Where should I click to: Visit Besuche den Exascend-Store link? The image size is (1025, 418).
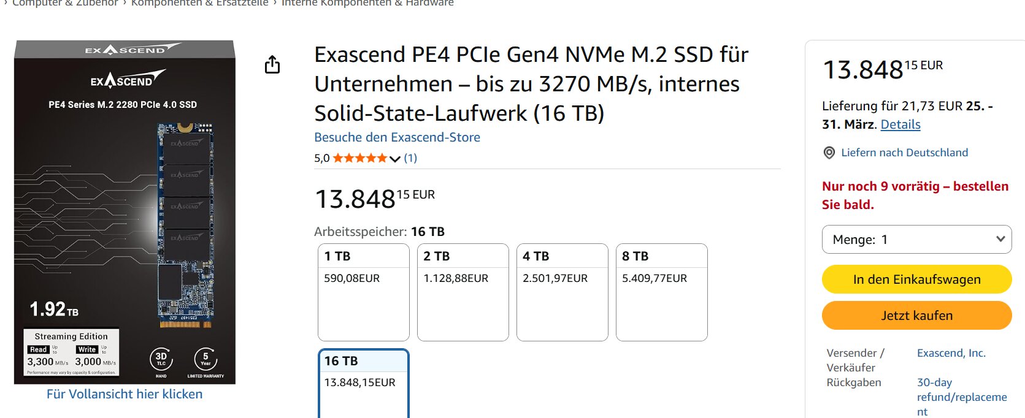(397, 137)
